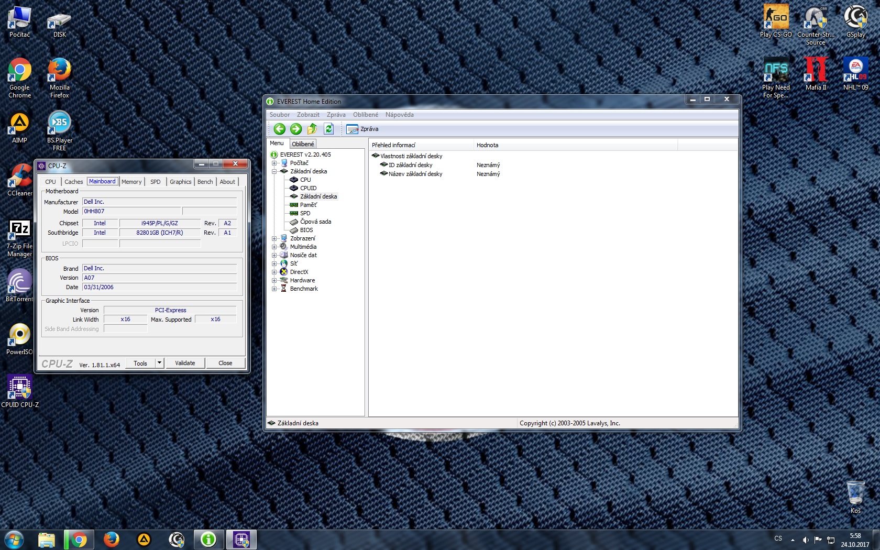
Task: Click the refresh icon in EVEREST toolbar
Action: click(x=329, y=129)
